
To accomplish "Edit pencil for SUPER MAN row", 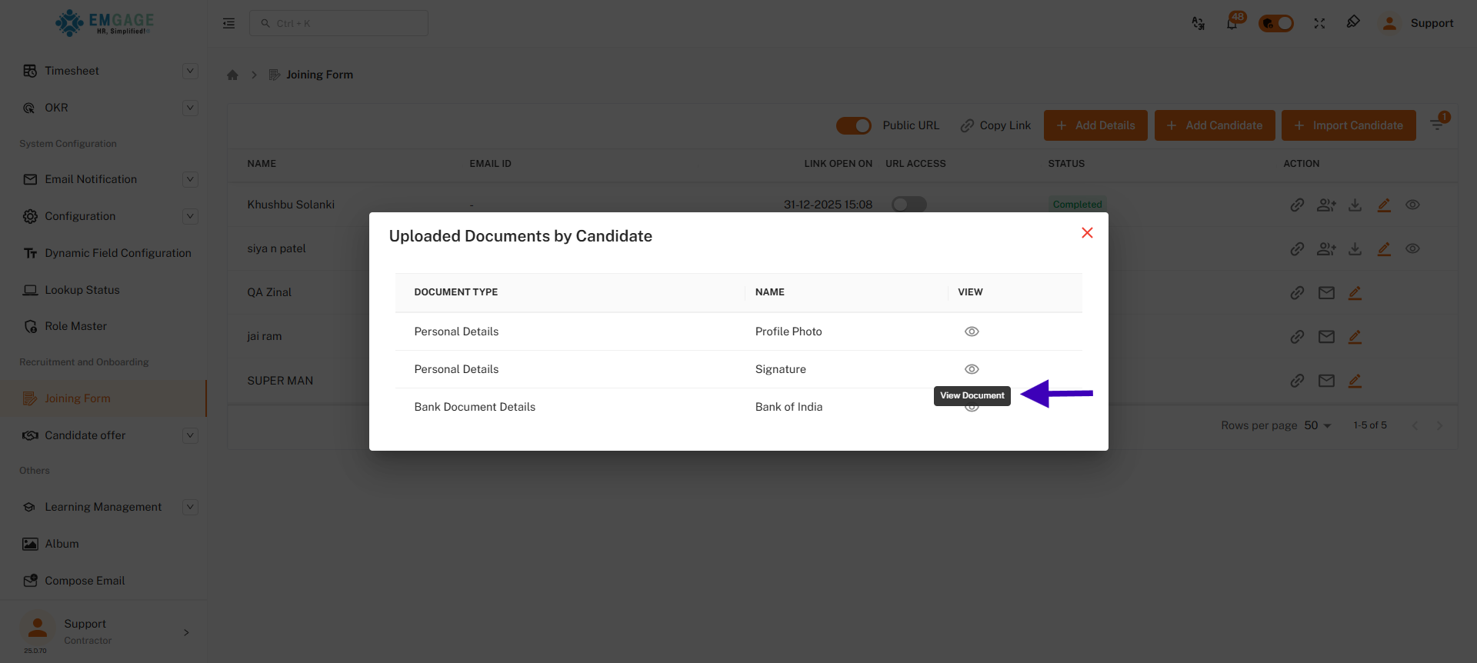I will (1355, 380).
